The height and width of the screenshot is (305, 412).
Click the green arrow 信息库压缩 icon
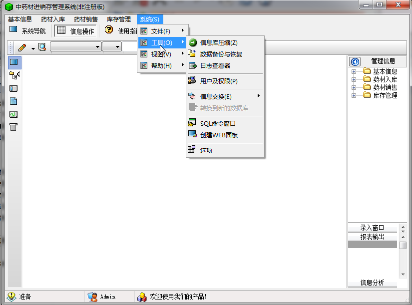[x=193, y=42]
